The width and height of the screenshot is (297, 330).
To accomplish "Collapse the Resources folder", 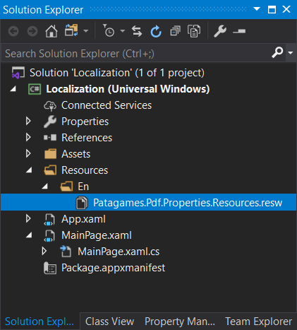I will pyautogui.click(x=29, y=170).
